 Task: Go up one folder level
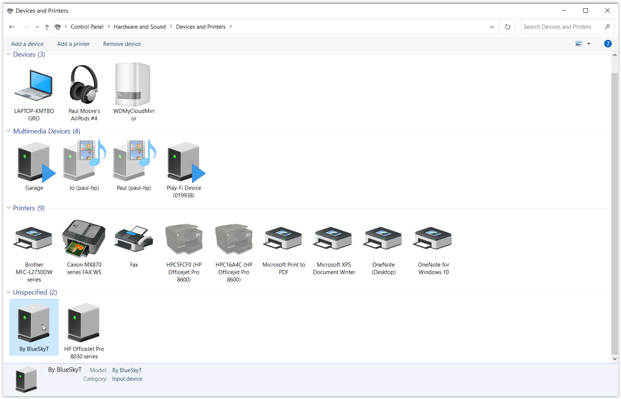coord(47,27)
